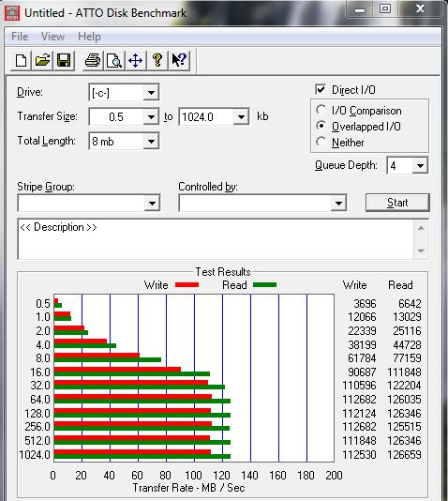Click the yellow question mark About icon
Screen dimensions: 448x501
coord(157,60)
